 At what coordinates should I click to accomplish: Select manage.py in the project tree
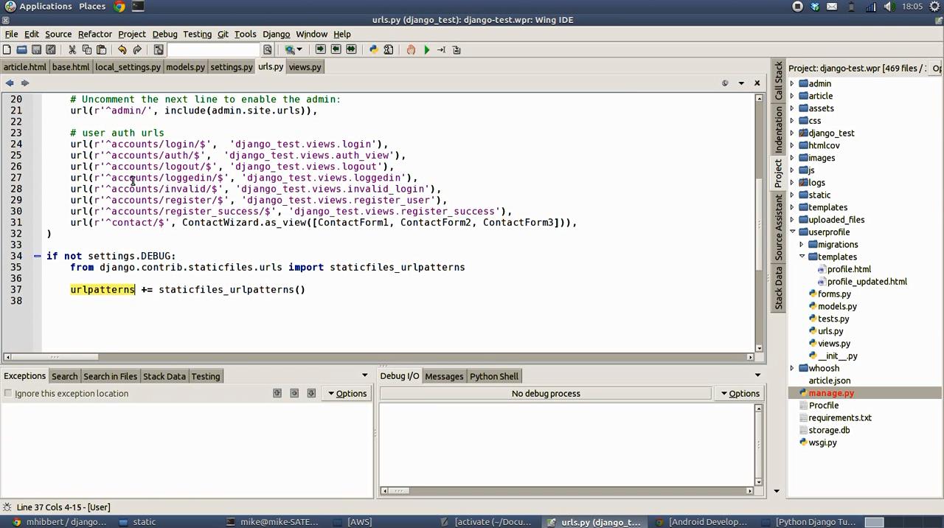(831, 393)
